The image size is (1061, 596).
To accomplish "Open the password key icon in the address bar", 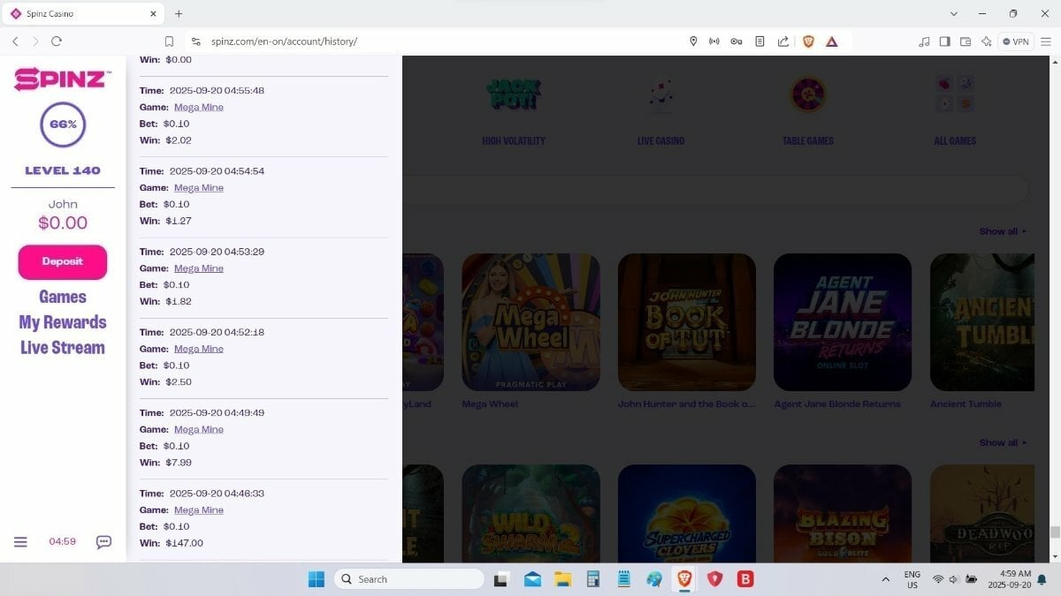I will tap(737, 41).
